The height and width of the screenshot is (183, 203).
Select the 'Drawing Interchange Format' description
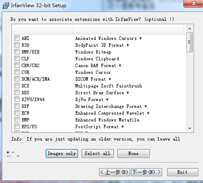point(111,106)
